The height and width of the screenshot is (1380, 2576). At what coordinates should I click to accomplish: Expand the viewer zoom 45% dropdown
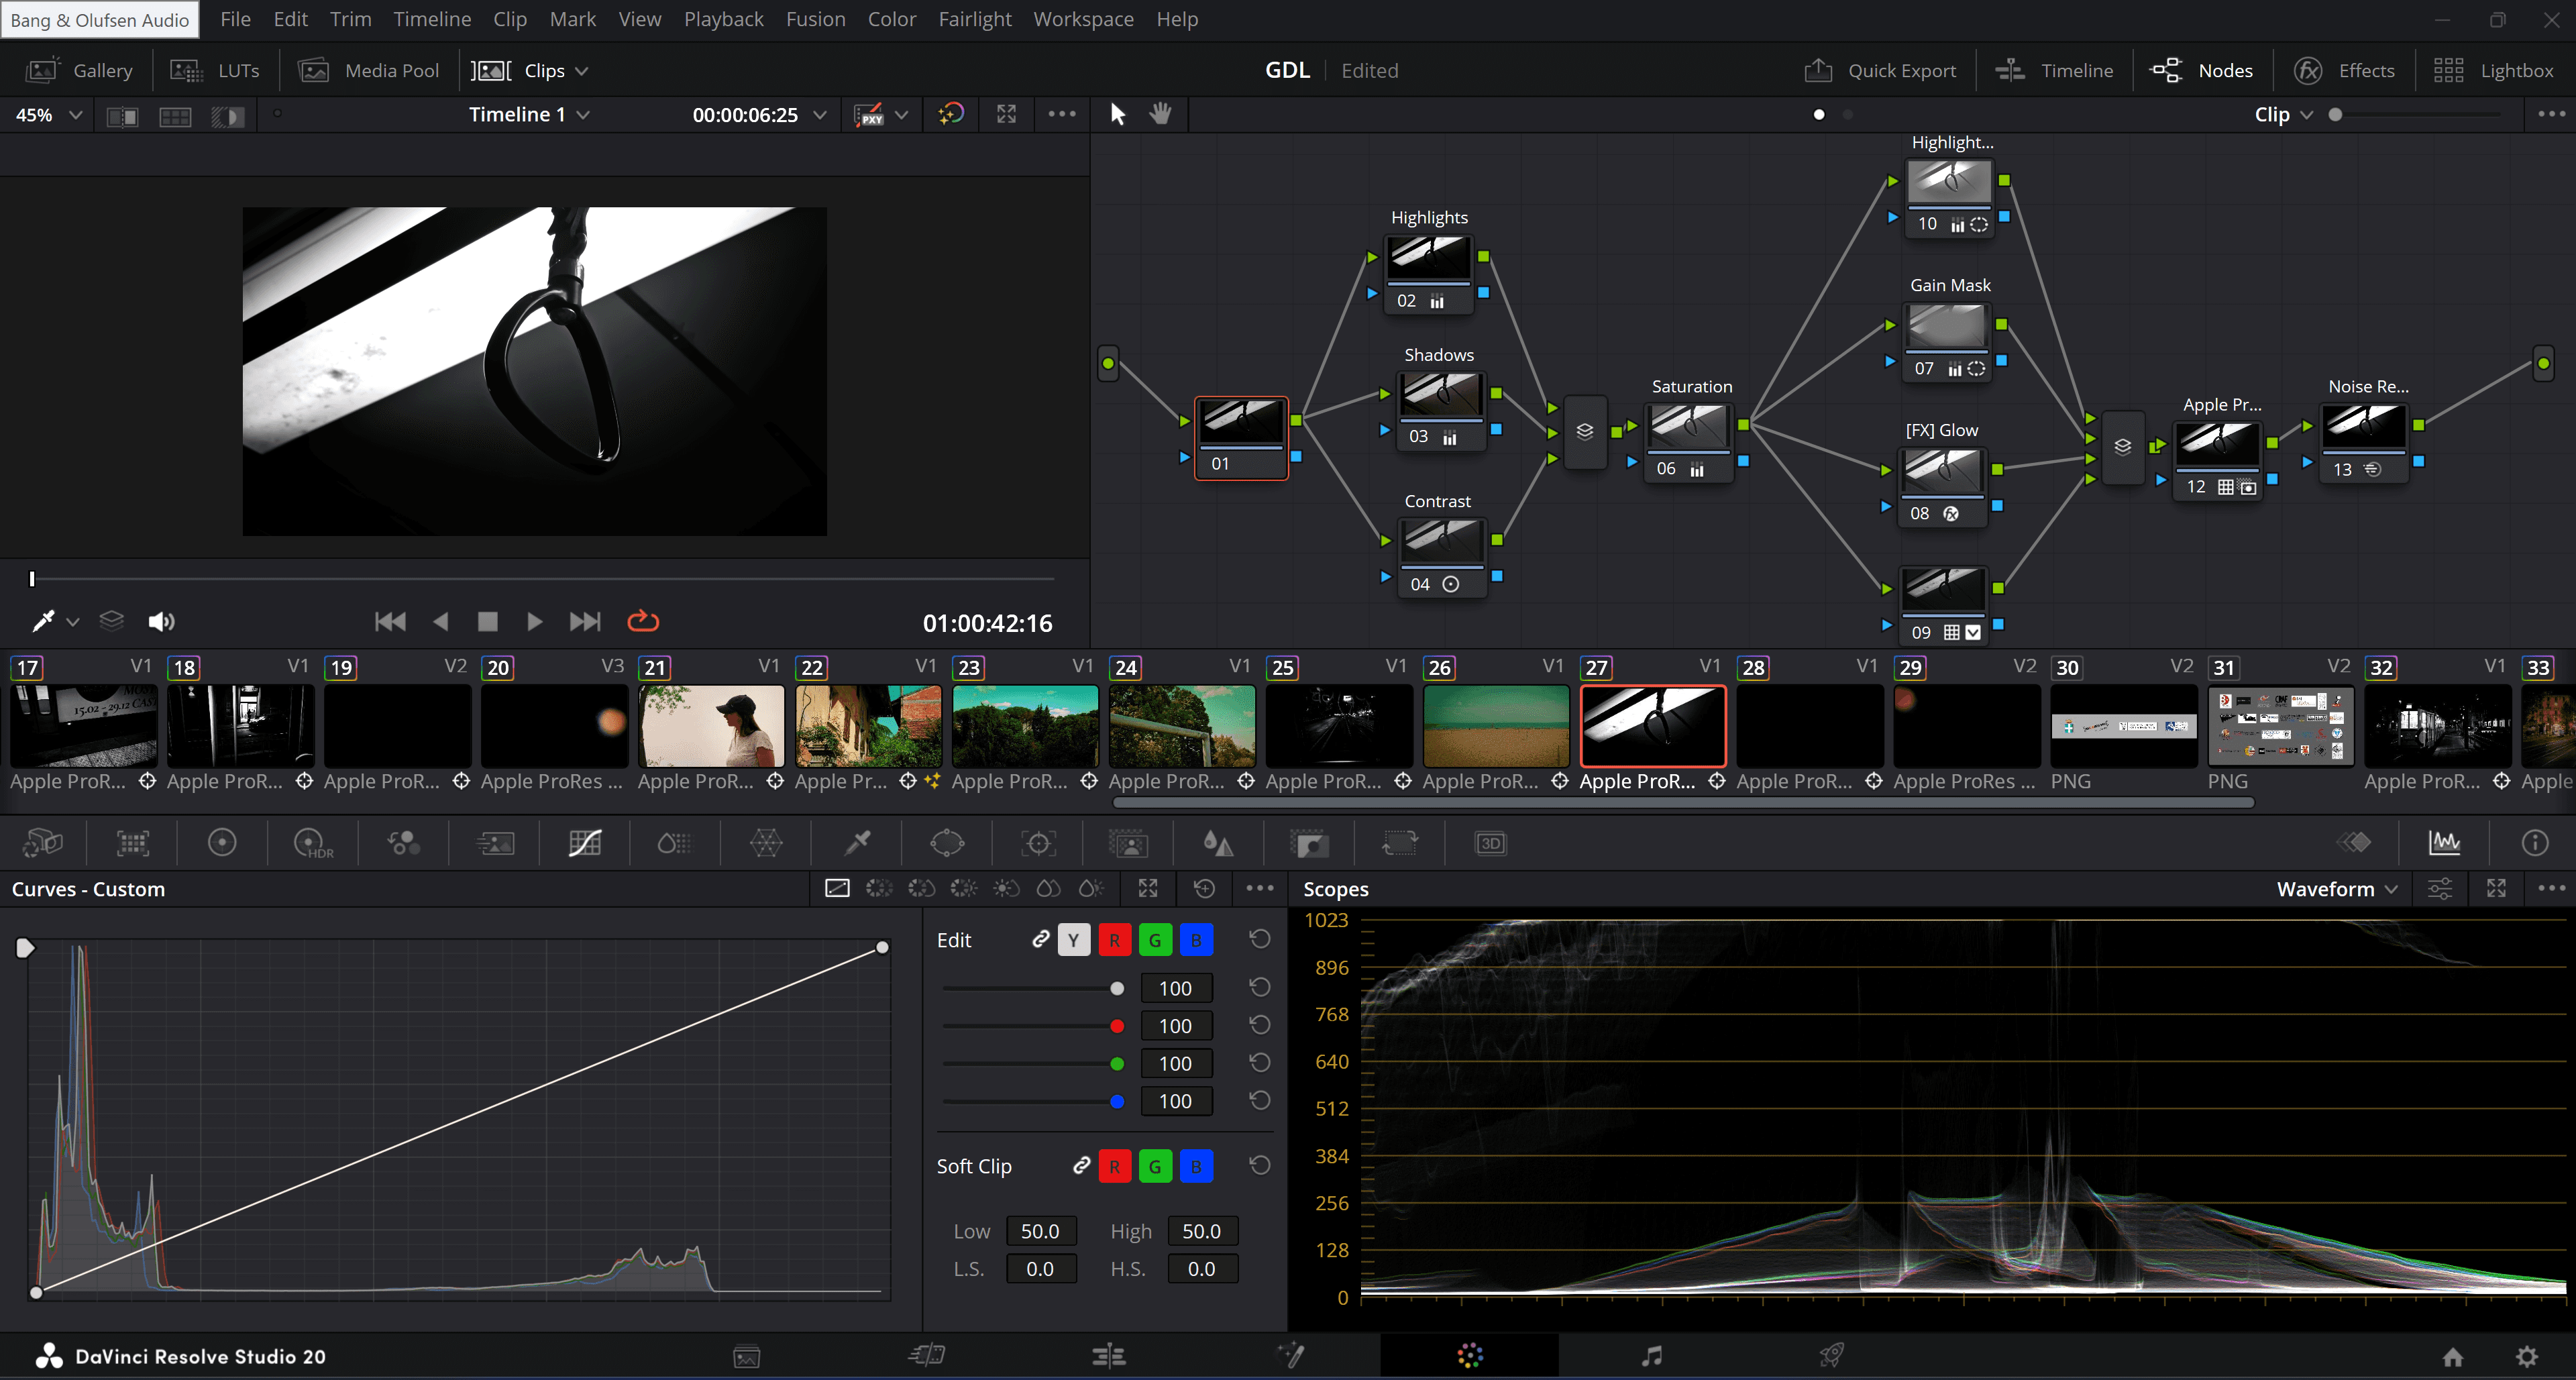(x=47, y=114)
